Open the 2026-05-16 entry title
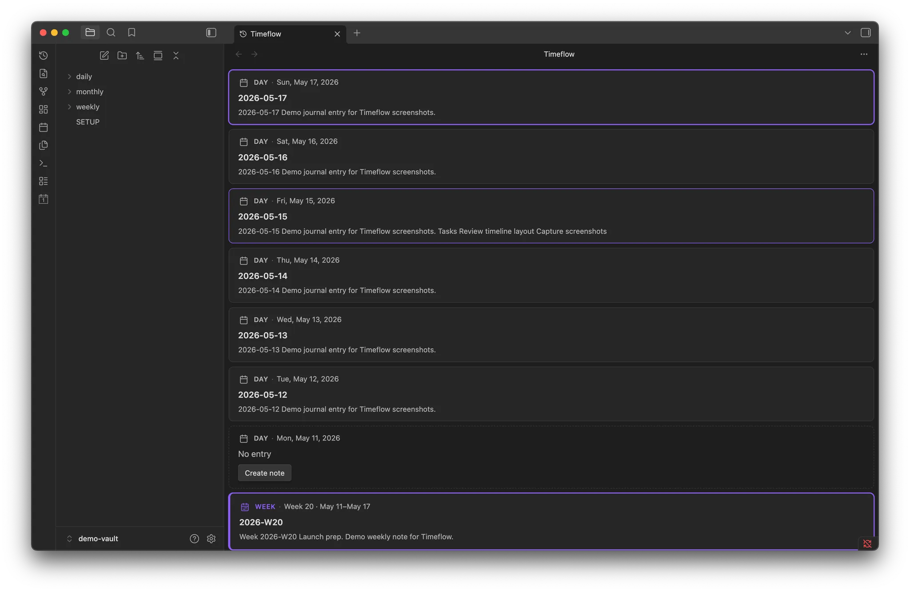Image resolution: width=910 pixels, height=592 pixels. click(x=263, y=157)
